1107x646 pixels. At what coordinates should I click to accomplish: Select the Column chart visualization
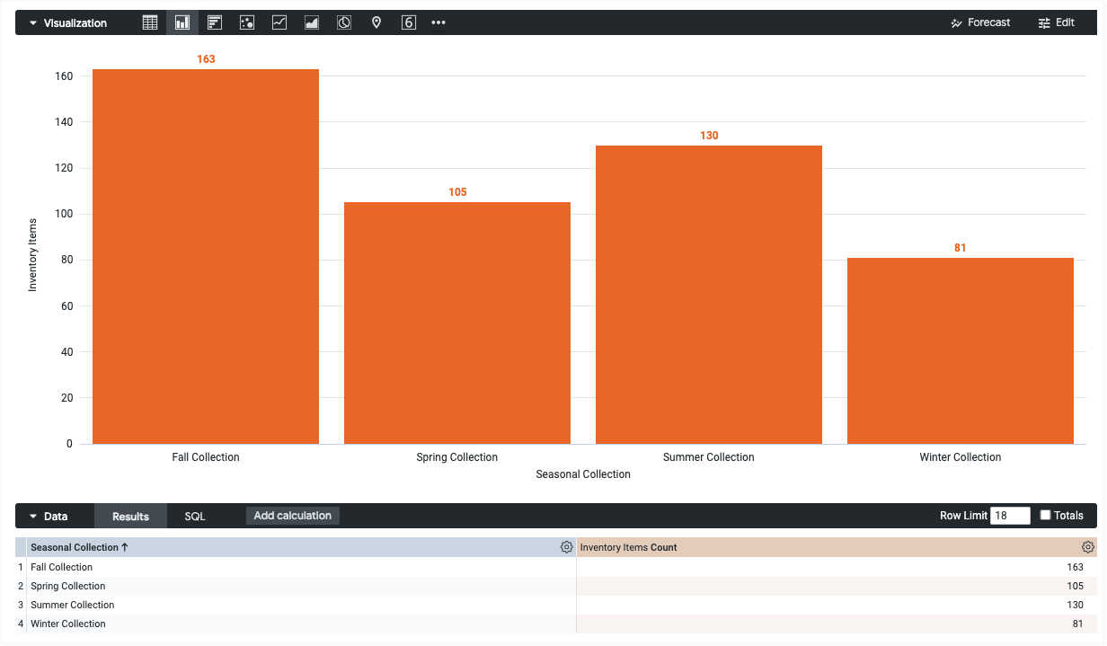[x=182, y=22]
